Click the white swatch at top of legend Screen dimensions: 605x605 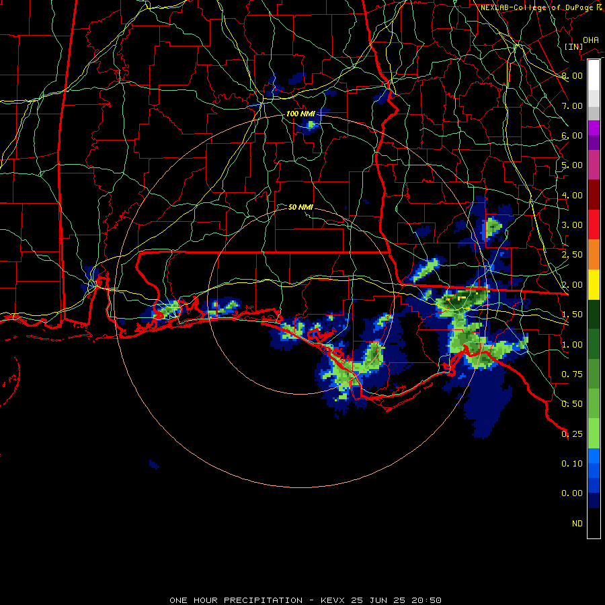(x=594, y=75)
